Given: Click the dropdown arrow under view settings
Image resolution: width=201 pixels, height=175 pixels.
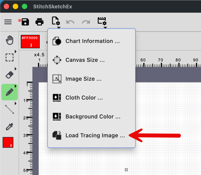Looking at the screenshot, I should point(105,27).
